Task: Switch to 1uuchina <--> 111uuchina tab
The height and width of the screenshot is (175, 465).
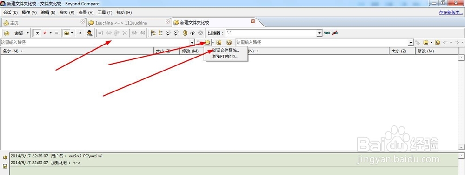Action: click(x=129, y=22)
